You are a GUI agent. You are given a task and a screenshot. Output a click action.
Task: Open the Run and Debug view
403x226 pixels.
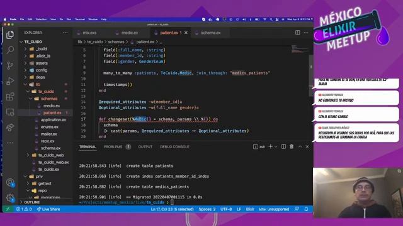10,81
